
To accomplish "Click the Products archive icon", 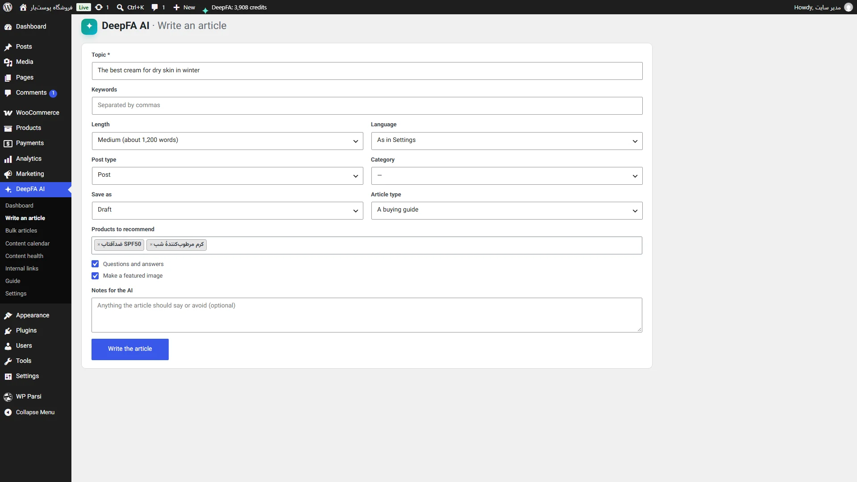I will 8,128.
